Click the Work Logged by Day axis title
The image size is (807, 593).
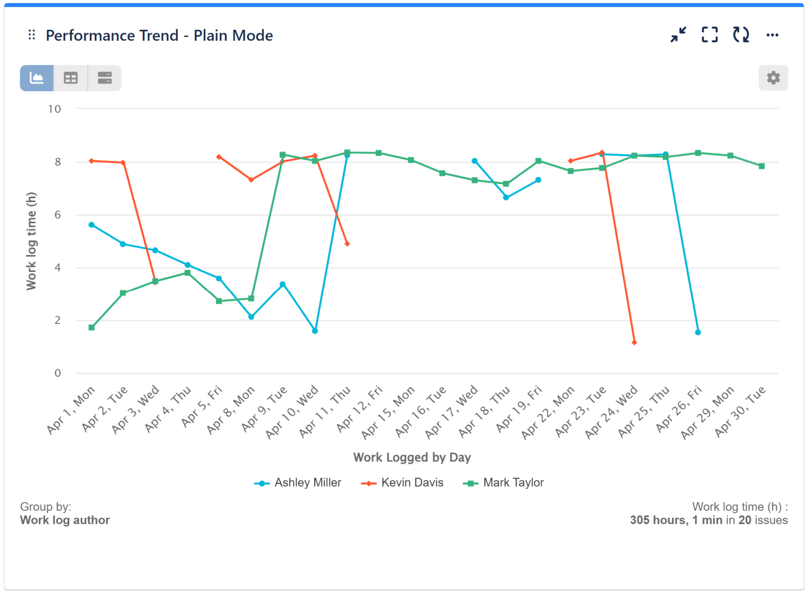[x=412, y=457]
